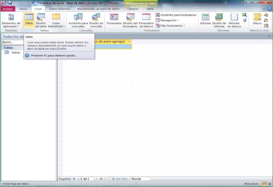Open the Archivo tab

coord(8,9)
